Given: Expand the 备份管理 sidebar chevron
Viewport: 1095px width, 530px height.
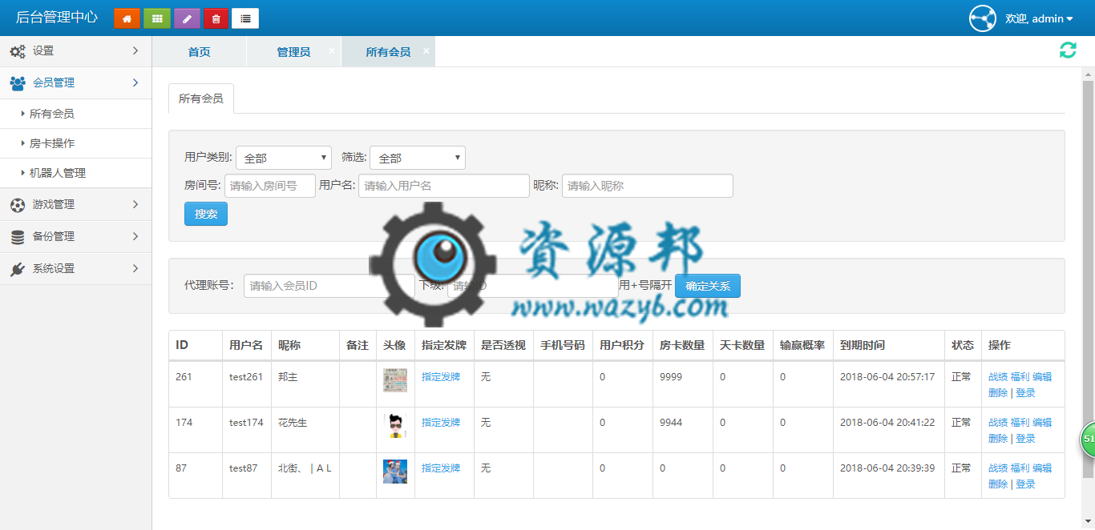Looking at the screenshot, I should (135, 236).
